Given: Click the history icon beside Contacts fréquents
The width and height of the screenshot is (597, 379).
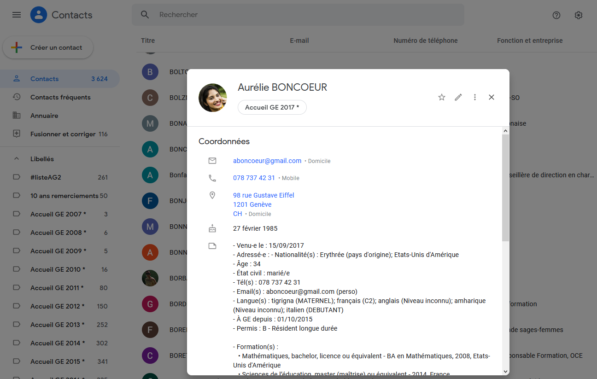Looking at the screenshot, I should point(17,97).
